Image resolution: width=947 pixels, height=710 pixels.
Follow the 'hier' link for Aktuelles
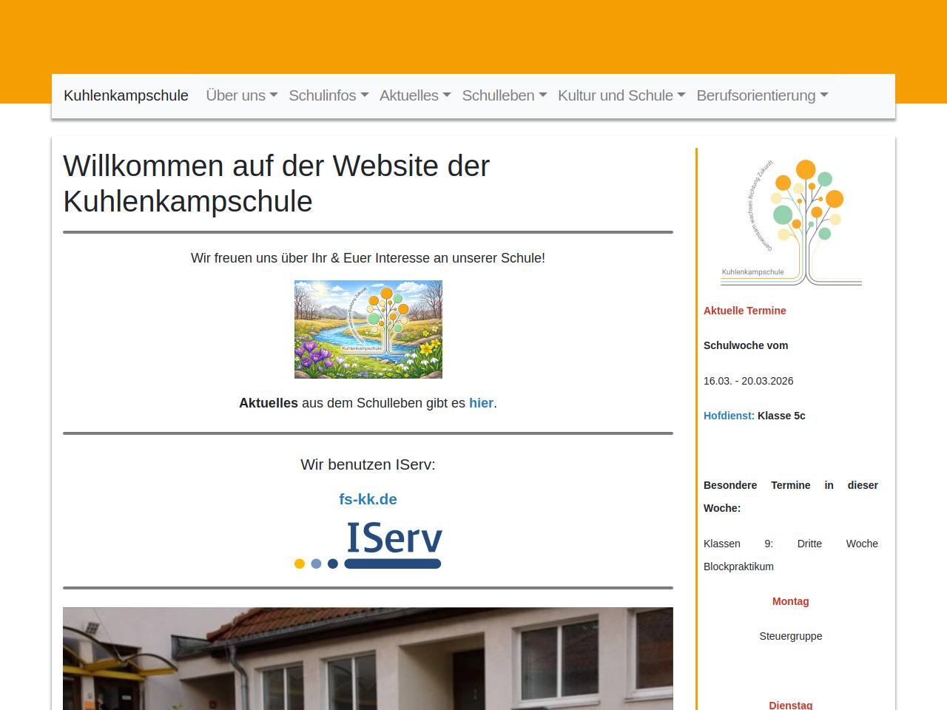point(481,403)
